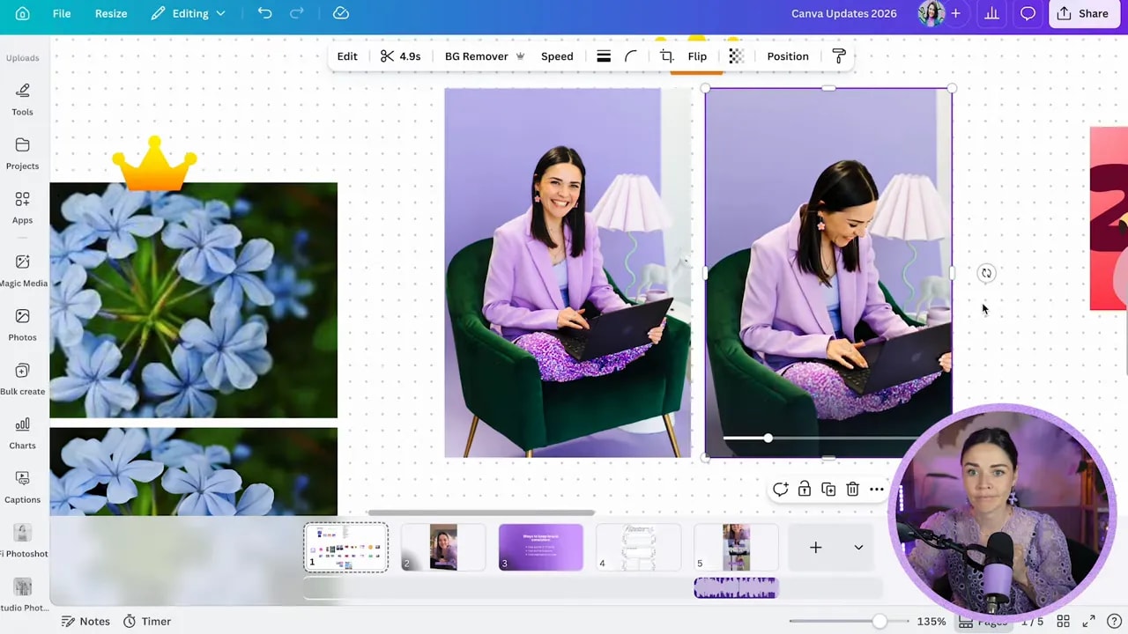Image resolution: width=1128 pixels, height=634 pixels.
Task: Add collaborator with plus icon
Action: (x=955, y=13)
